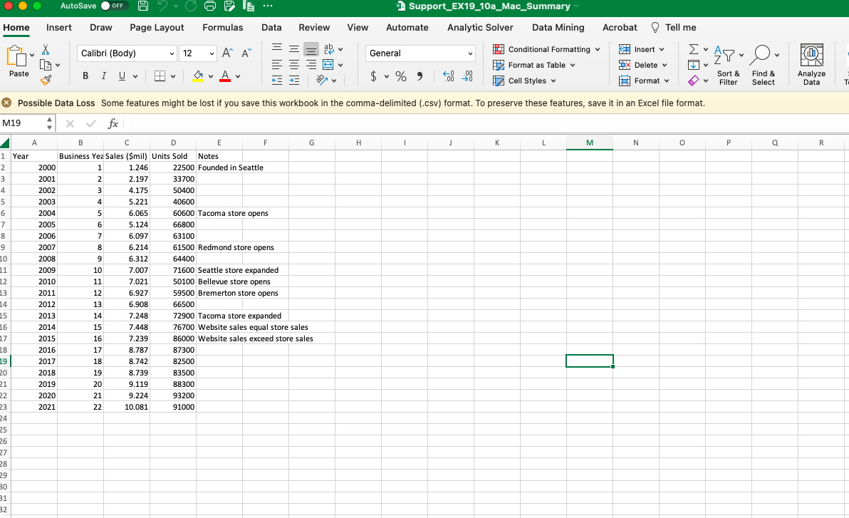
Task: Click the Format as Table button
Action: pyautogui.click(x=535, y=65)
